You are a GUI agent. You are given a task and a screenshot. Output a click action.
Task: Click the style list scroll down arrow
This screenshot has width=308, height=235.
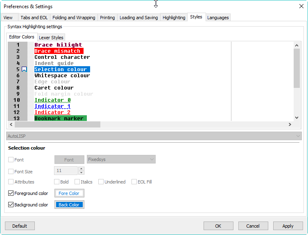pos(297,118)
